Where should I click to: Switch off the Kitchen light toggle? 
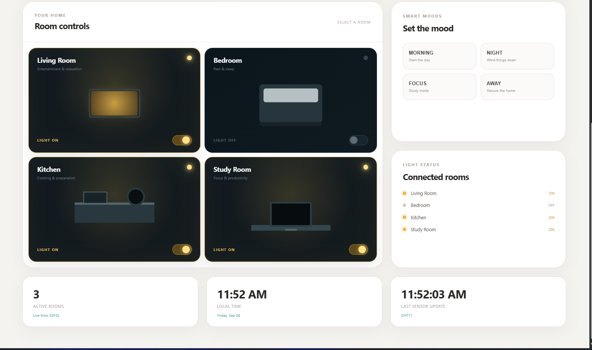[182, 250]
